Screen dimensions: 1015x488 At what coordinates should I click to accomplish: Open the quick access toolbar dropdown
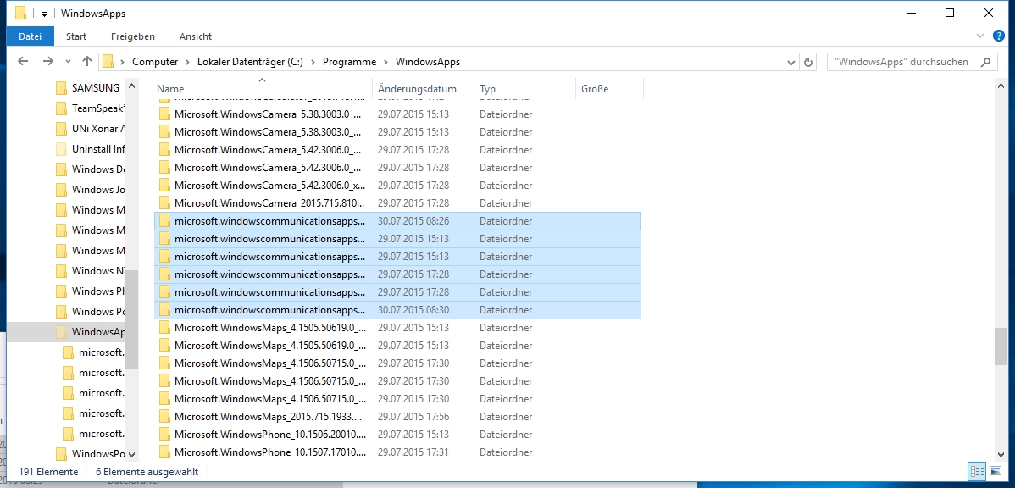pos(44,14)
